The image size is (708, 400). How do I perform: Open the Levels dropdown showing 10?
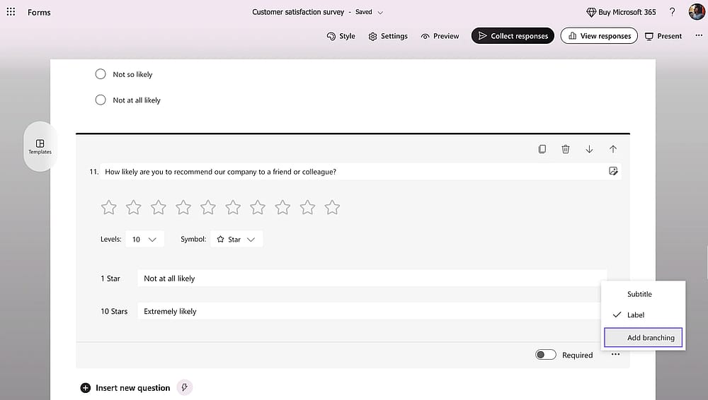pyautogui.click(x=144, y=240)
